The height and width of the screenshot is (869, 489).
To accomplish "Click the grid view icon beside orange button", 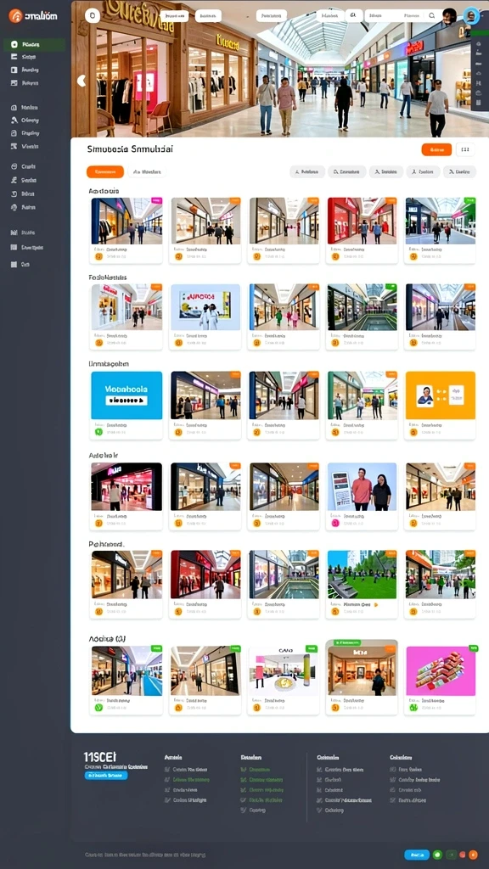I will pos(465,149).
